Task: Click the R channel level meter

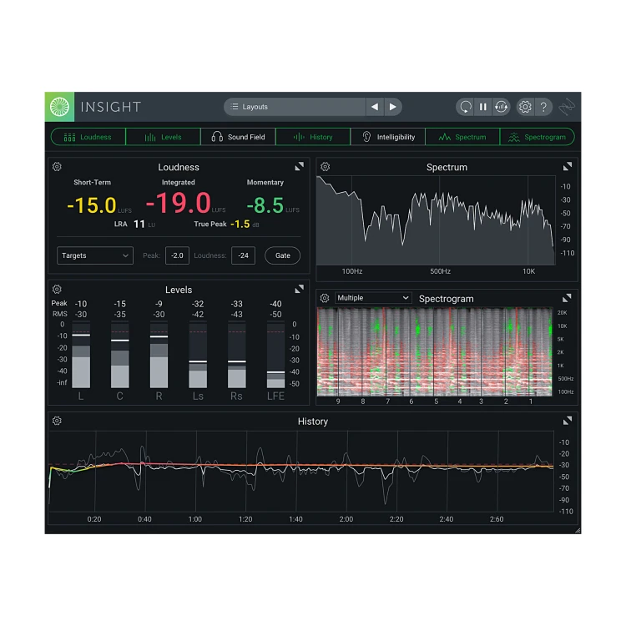Action: [x=159, y=356]
